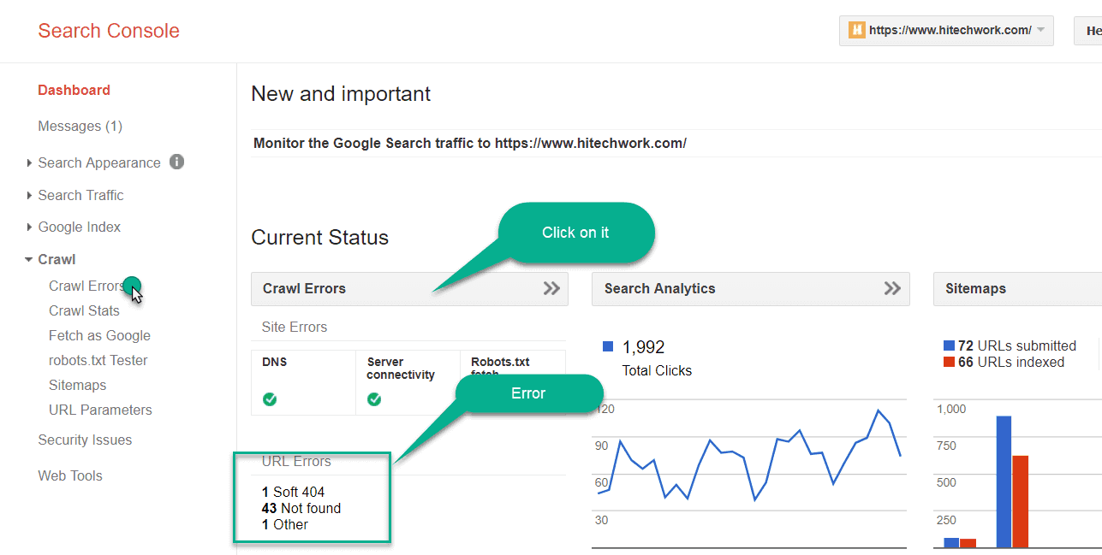Open the 1 Soft 404 errors

coord(293,492)
